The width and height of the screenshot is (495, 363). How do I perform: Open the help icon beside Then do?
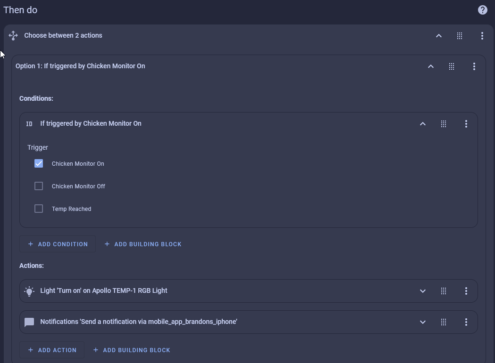tap(482, 10)
